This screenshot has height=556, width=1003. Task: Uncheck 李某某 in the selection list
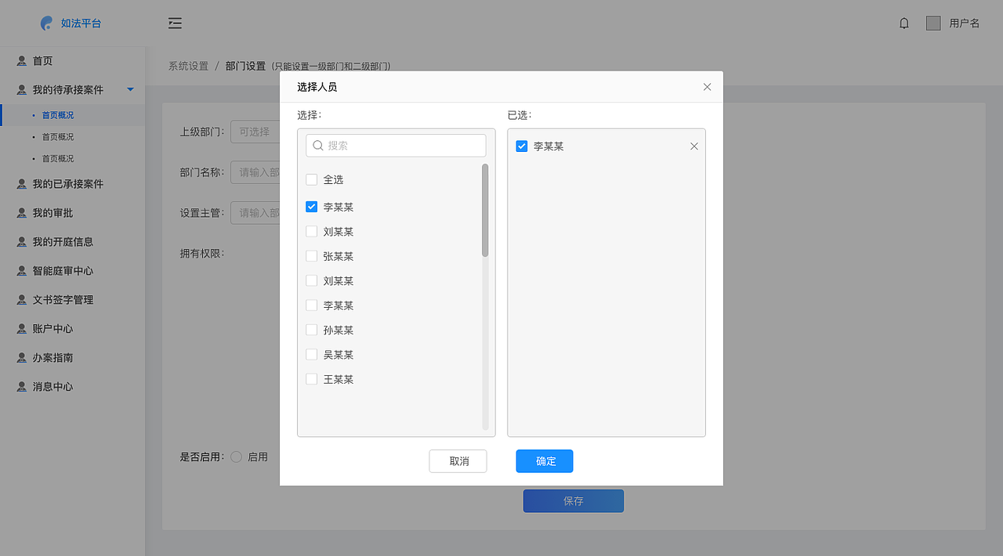click(311, 207)
